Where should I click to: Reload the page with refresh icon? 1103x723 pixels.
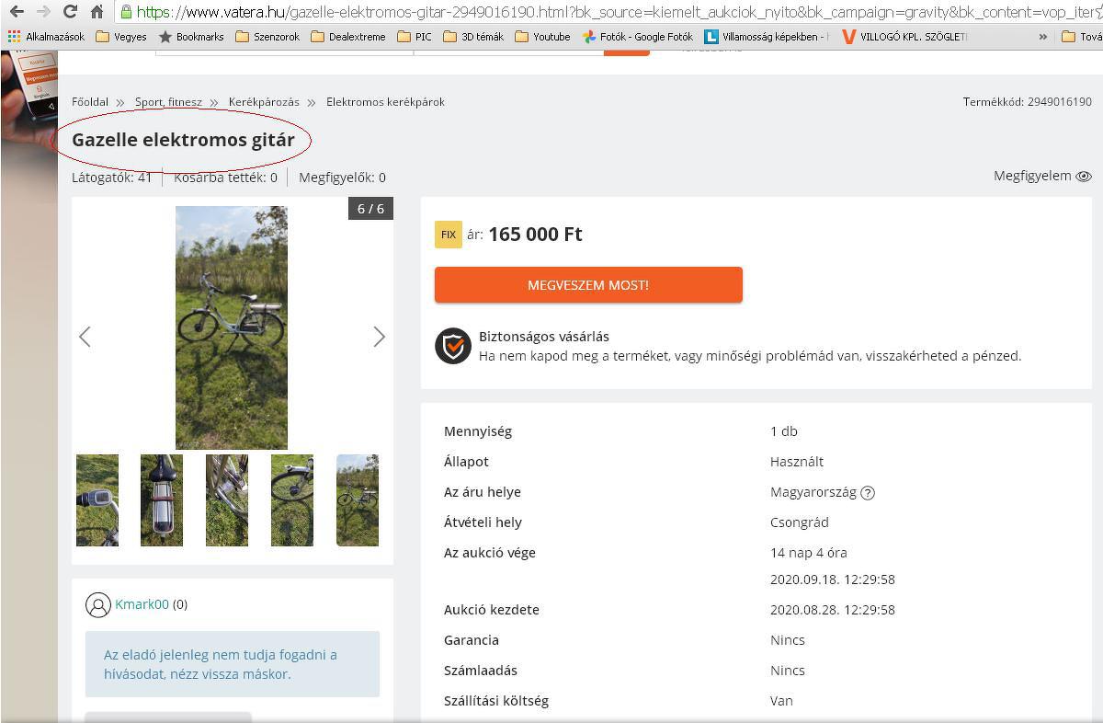pos(70,12)
